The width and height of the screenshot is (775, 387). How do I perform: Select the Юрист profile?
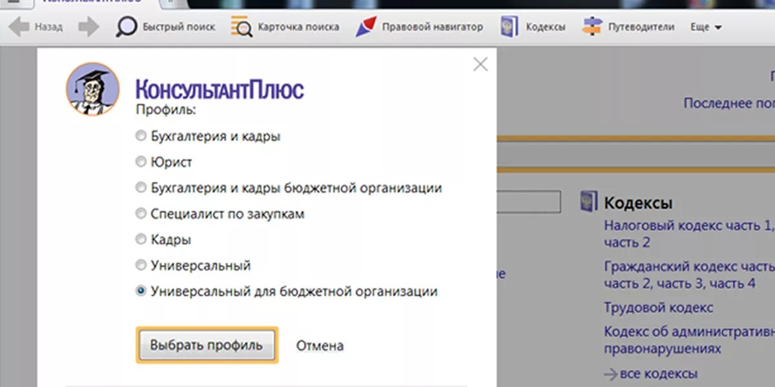tap(141, 162)
